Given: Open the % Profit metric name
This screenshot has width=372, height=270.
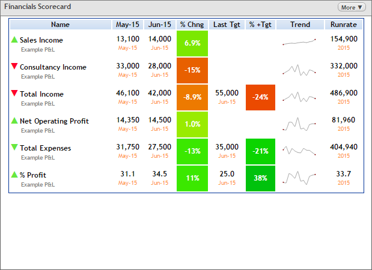Looking at the screenshot, I should [32, 175].
